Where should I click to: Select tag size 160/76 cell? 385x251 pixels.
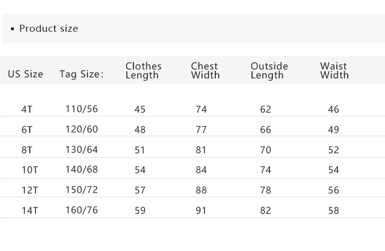click(x=81, y=210)
